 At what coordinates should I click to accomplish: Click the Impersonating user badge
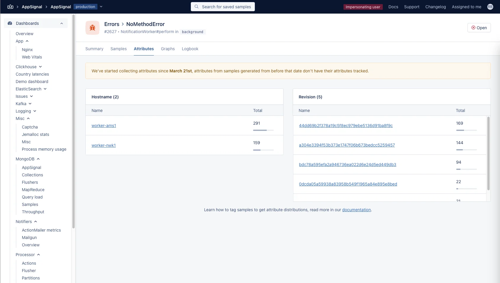click(x=363, y=7)
